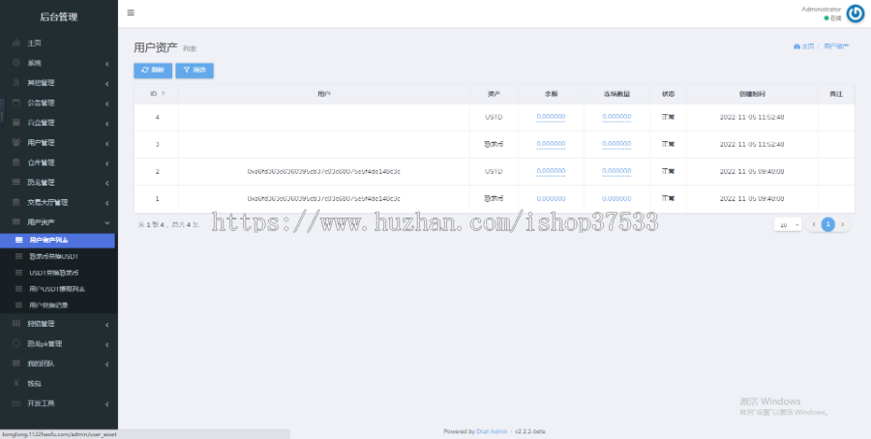Click the list icon beside 用户资产 parent menu
Screen dimensions: 871x439
pos(16,222)
